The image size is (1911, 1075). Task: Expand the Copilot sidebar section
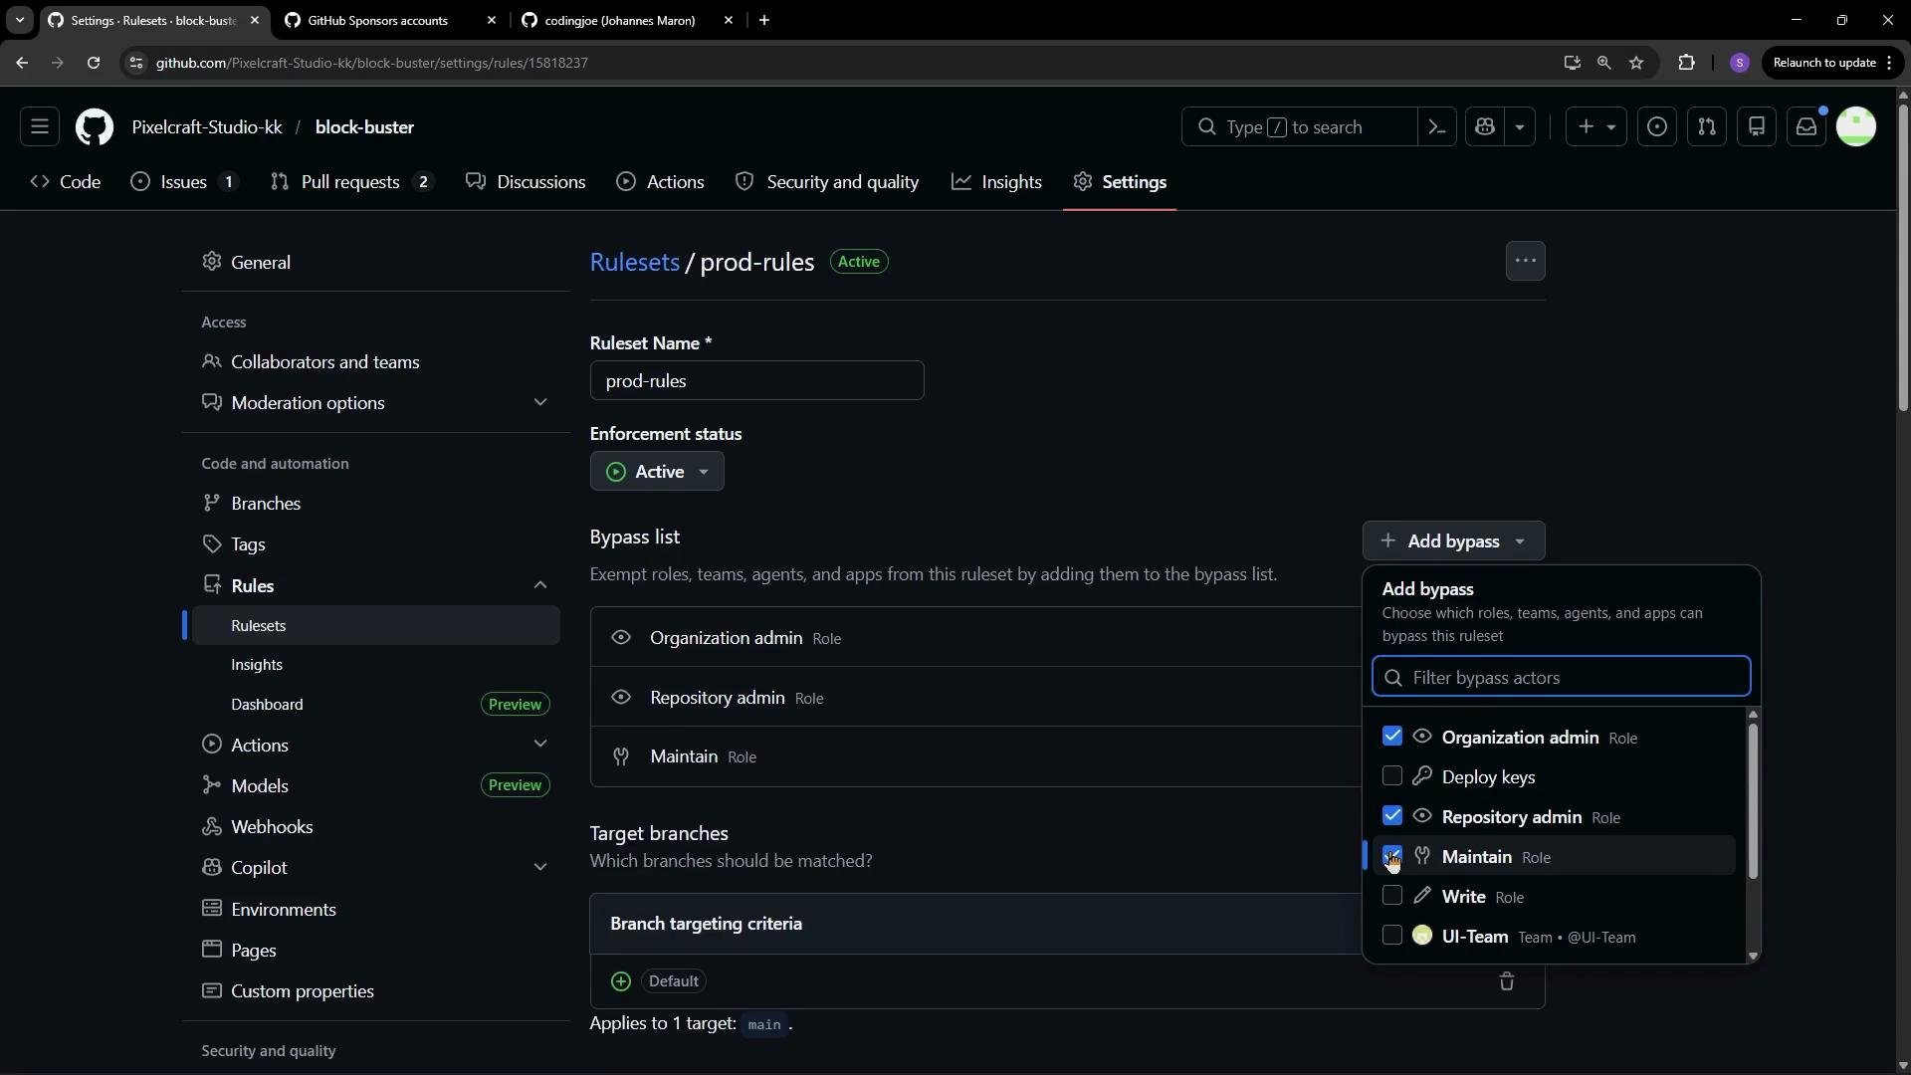(540, 868)
